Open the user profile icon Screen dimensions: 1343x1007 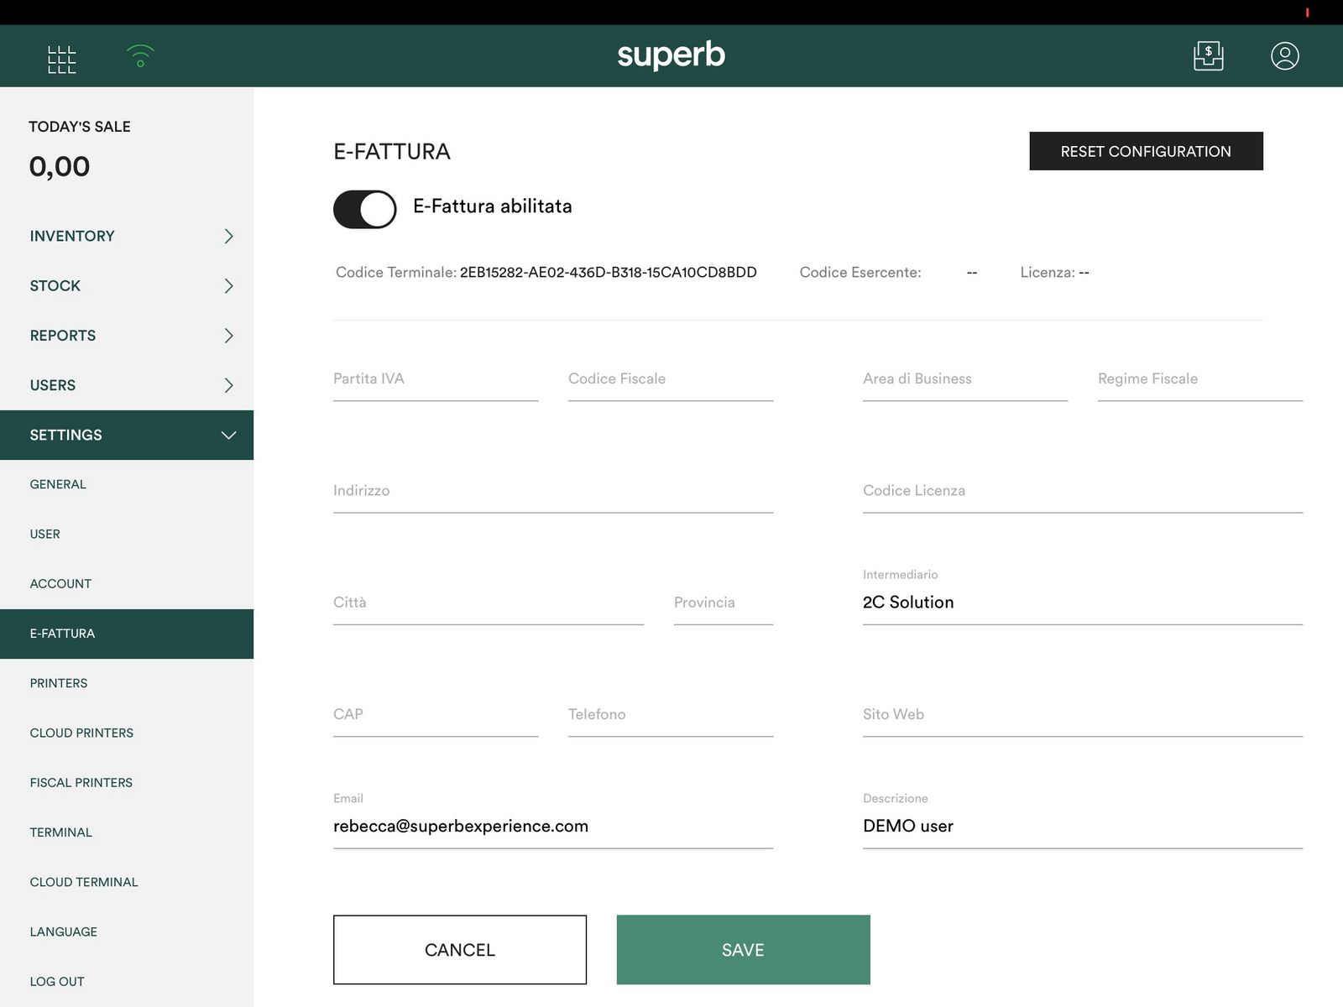1284,56
